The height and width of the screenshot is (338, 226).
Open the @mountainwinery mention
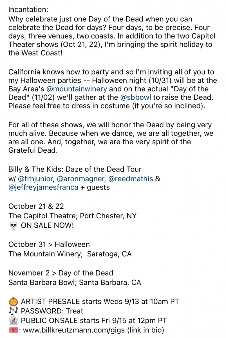click(77, 89)
